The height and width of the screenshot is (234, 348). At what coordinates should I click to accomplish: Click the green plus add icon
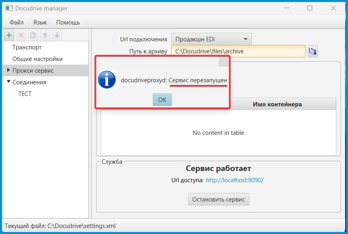tap(9, 35)
